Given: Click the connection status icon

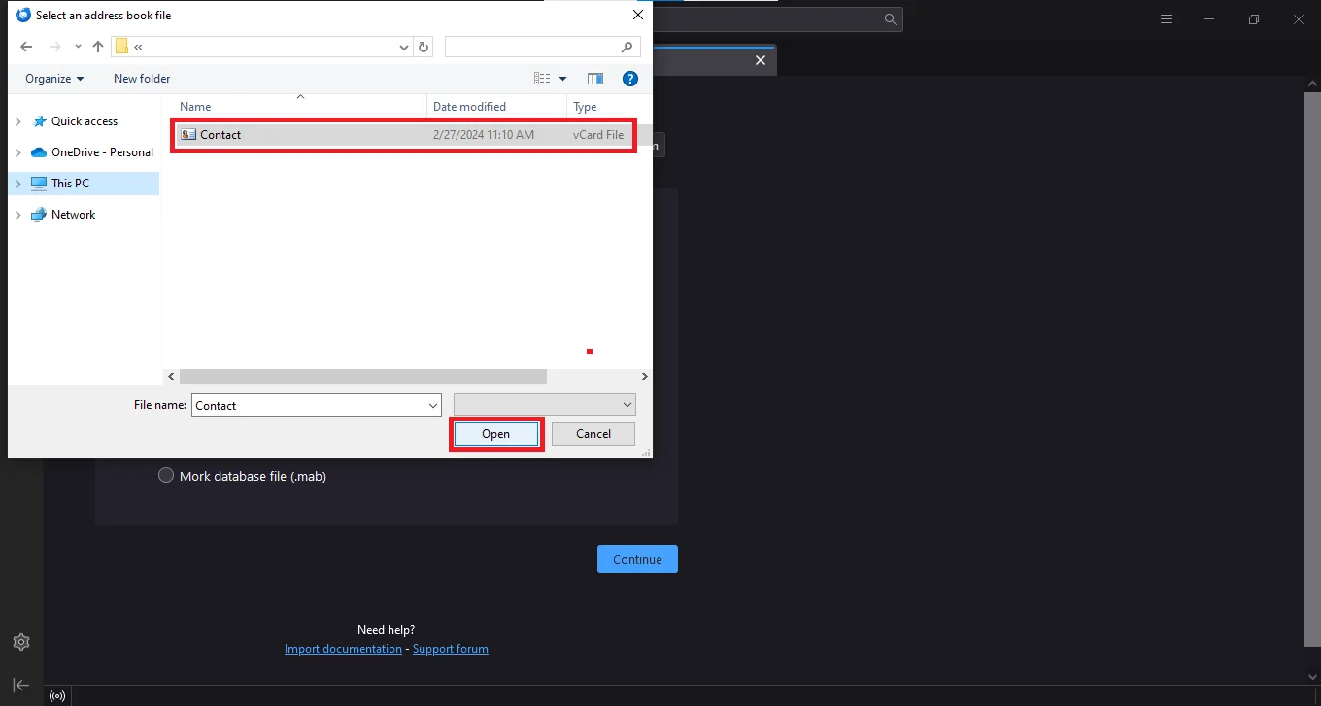Looking at the screenshot, I should tap(57, 695).
